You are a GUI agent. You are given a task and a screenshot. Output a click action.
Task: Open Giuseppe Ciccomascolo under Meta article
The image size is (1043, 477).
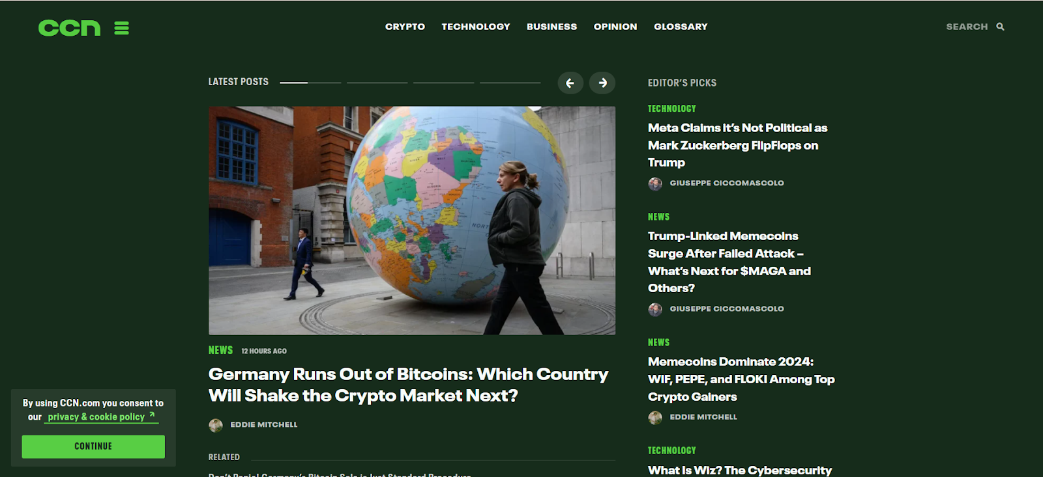point(727,183)
